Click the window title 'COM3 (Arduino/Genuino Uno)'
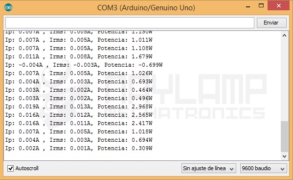Screen dimensions: 293x180 tap(146, 8)
